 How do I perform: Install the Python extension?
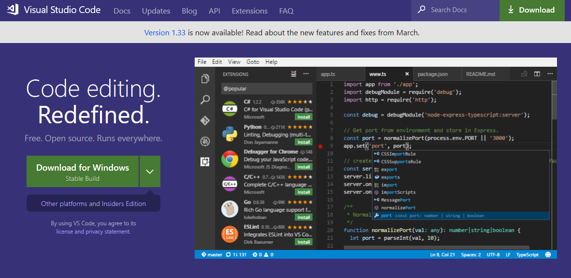(303, 142)
